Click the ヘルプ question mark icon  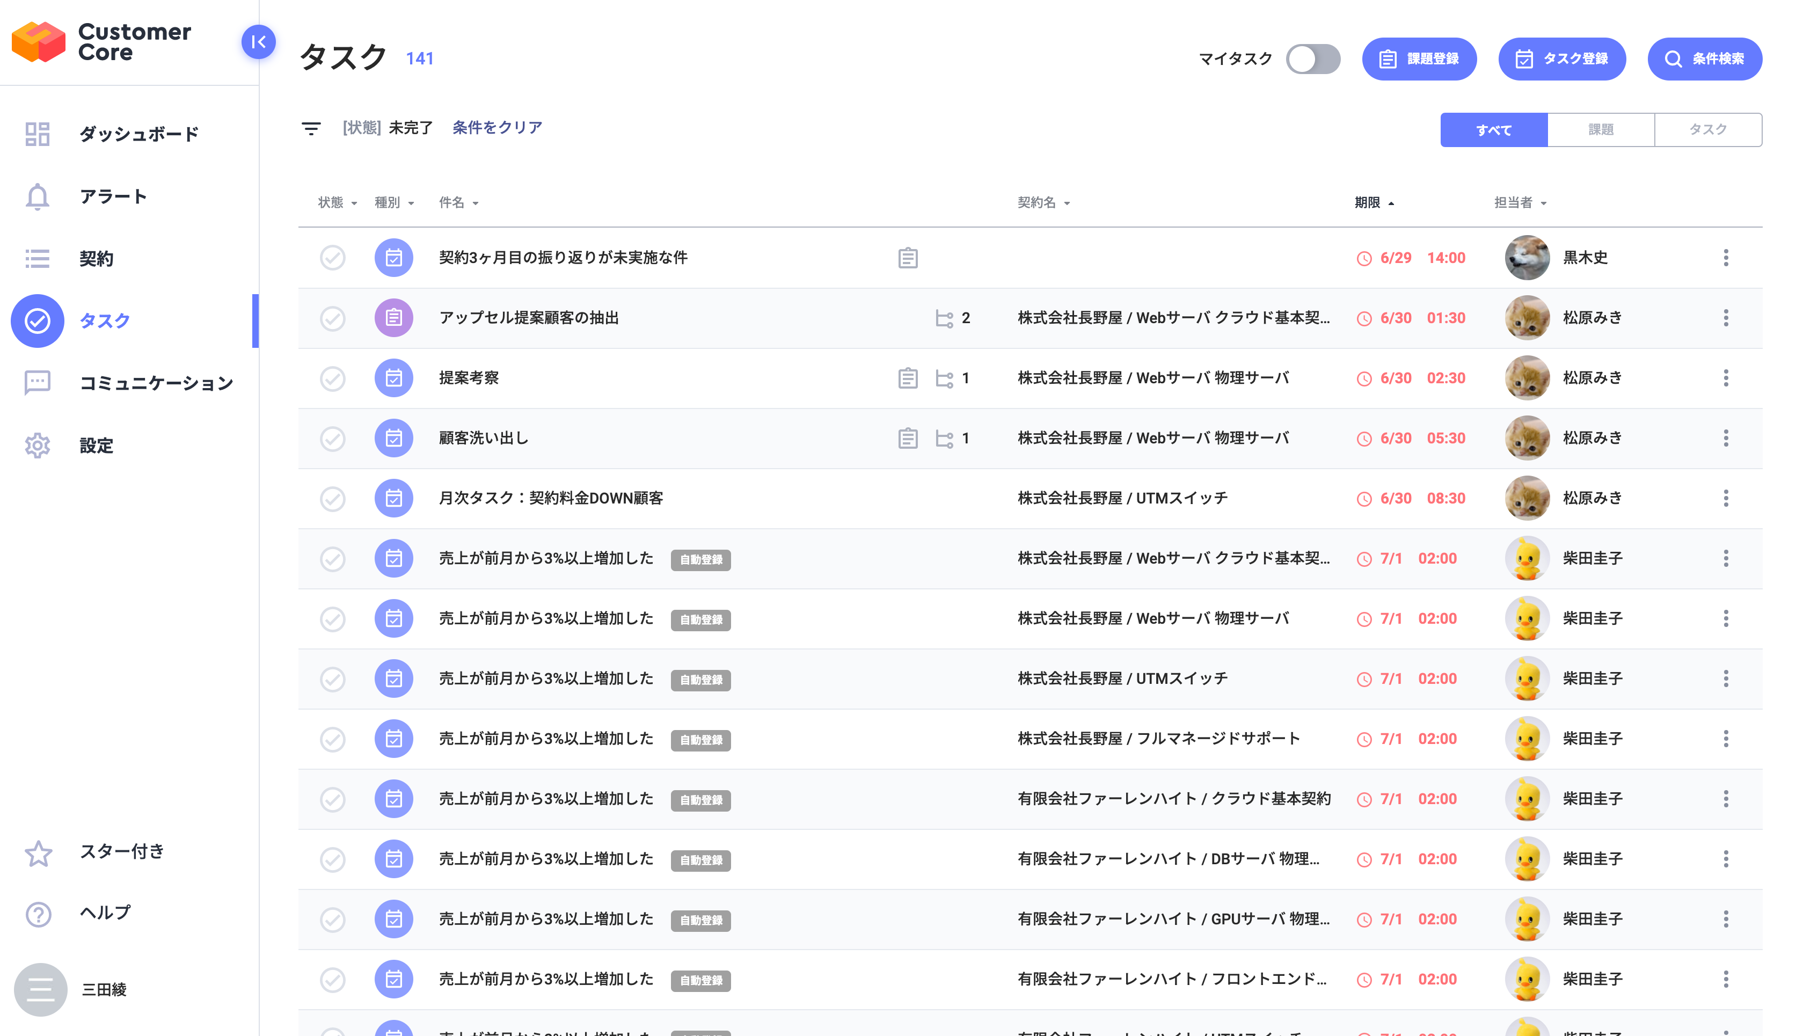[39, 914]
